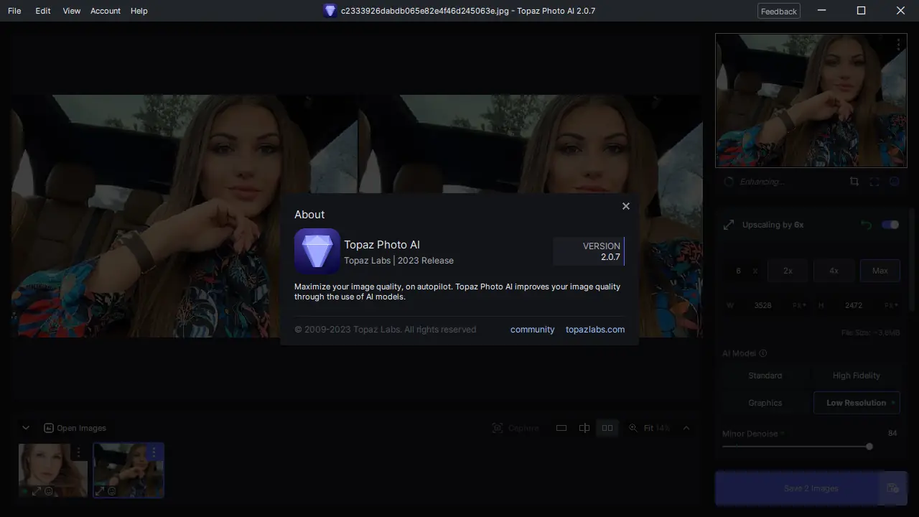The image size is (919, 517).
Task: Open the File menu
Action: pyautogui.click(x=14, y=11)
